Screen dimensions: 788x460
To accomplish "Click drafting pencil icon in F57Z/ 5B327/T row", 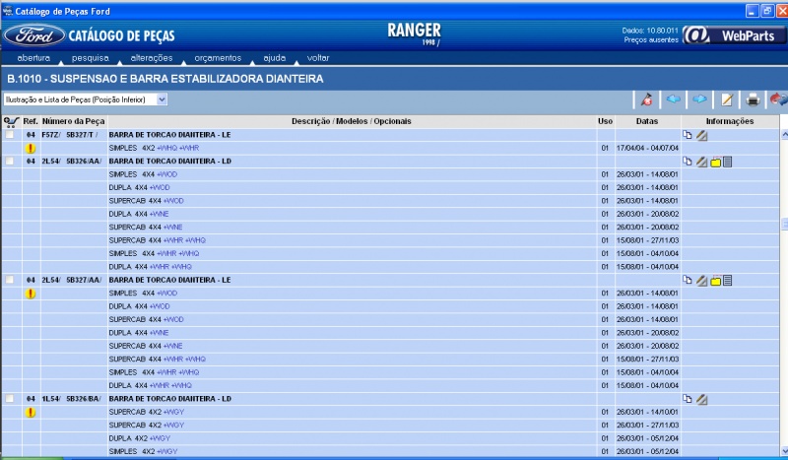I will pos(701,135).
